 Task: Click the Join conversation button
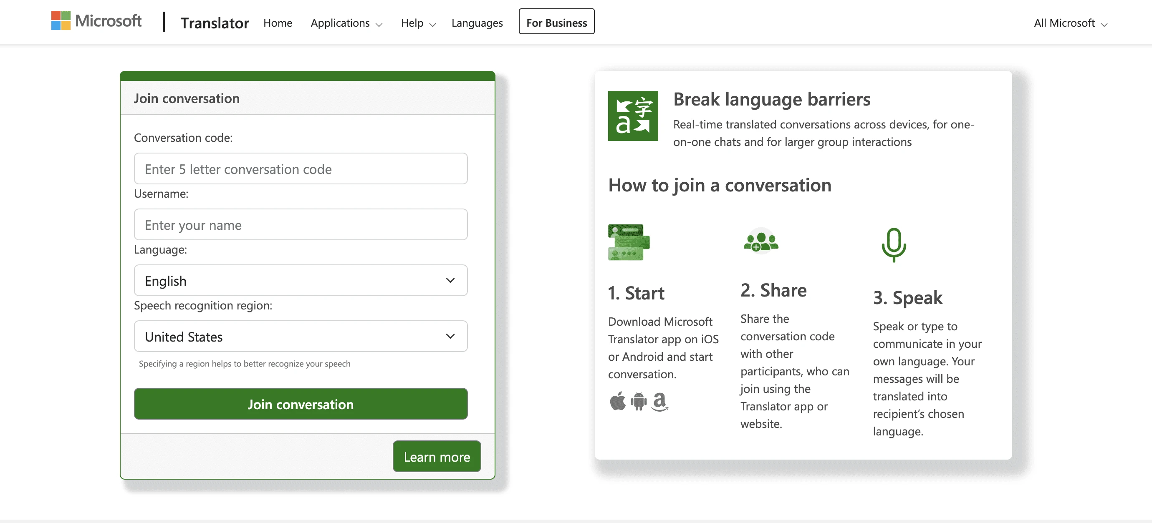301,403
